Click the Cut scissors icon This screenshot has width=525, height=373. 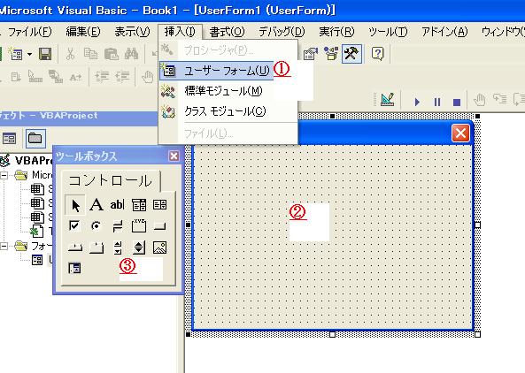(70, 54)
